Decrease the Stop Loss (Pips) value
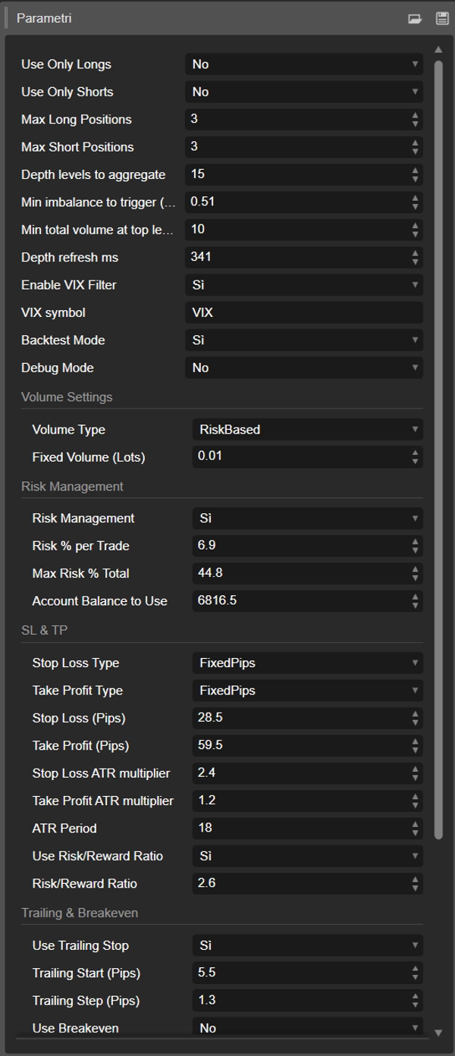 [416, 722]
